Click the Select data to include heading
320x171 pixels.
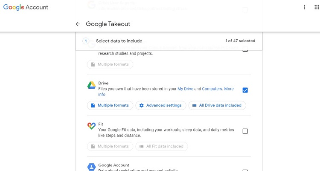119,41
